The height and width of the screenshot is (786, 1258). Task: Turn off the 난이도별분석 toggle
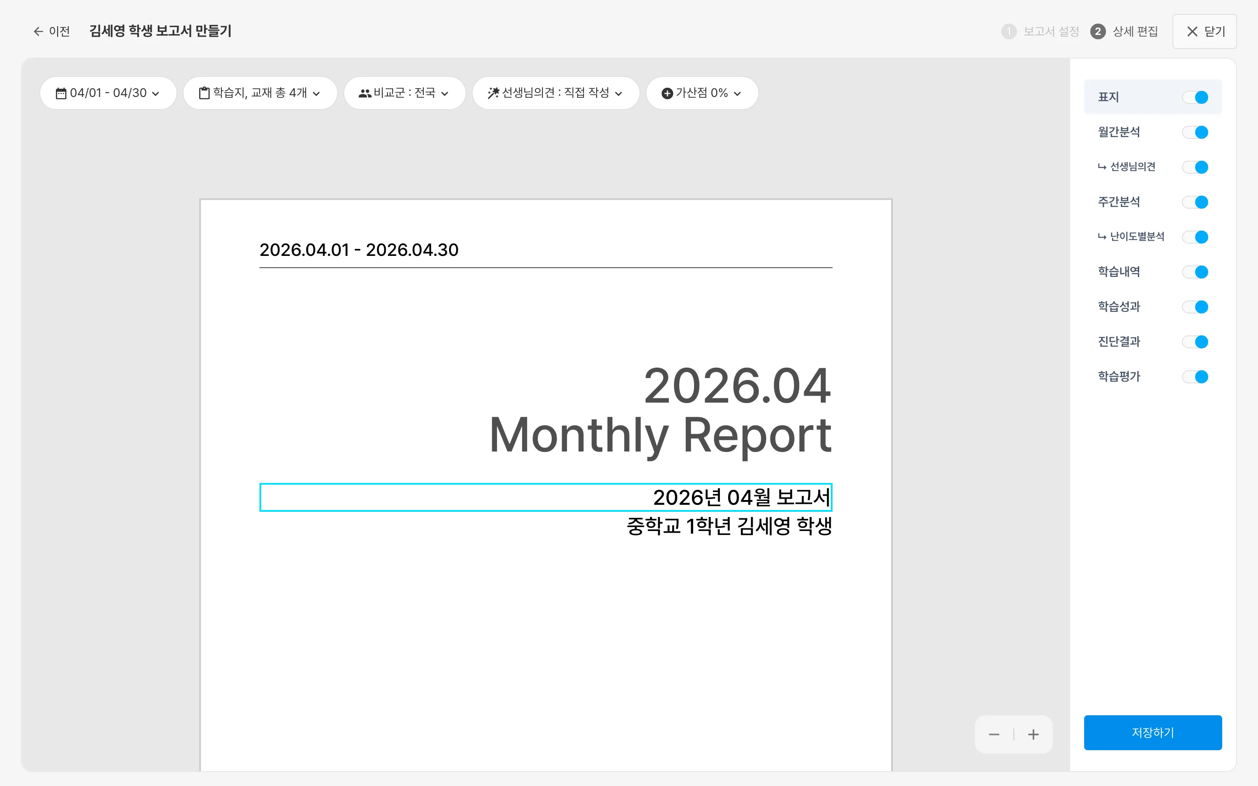coord(1195,237)
